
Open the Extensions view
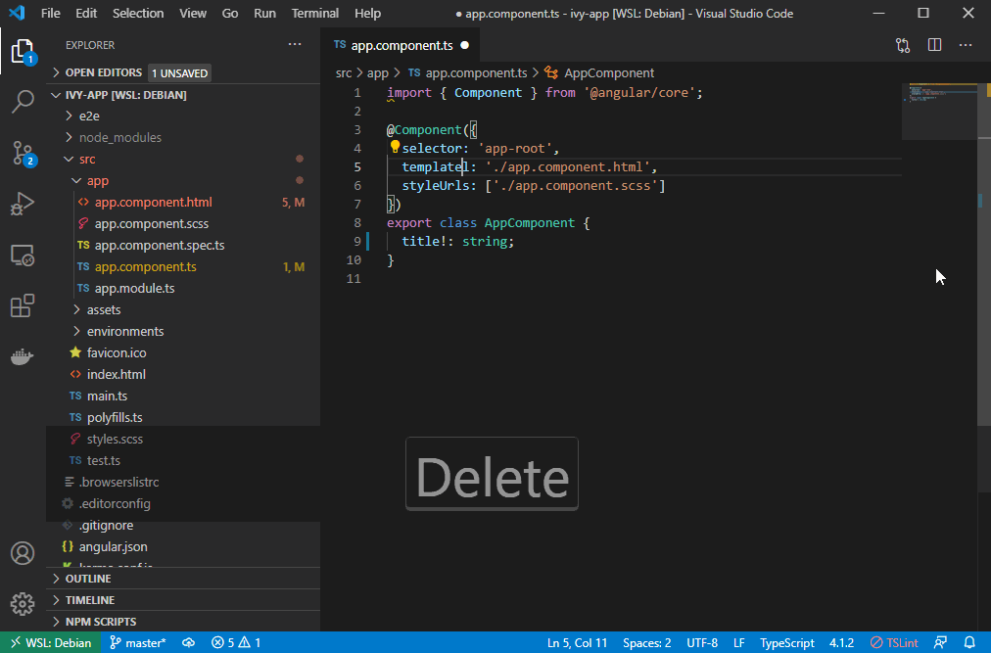[x=23, y=305]
